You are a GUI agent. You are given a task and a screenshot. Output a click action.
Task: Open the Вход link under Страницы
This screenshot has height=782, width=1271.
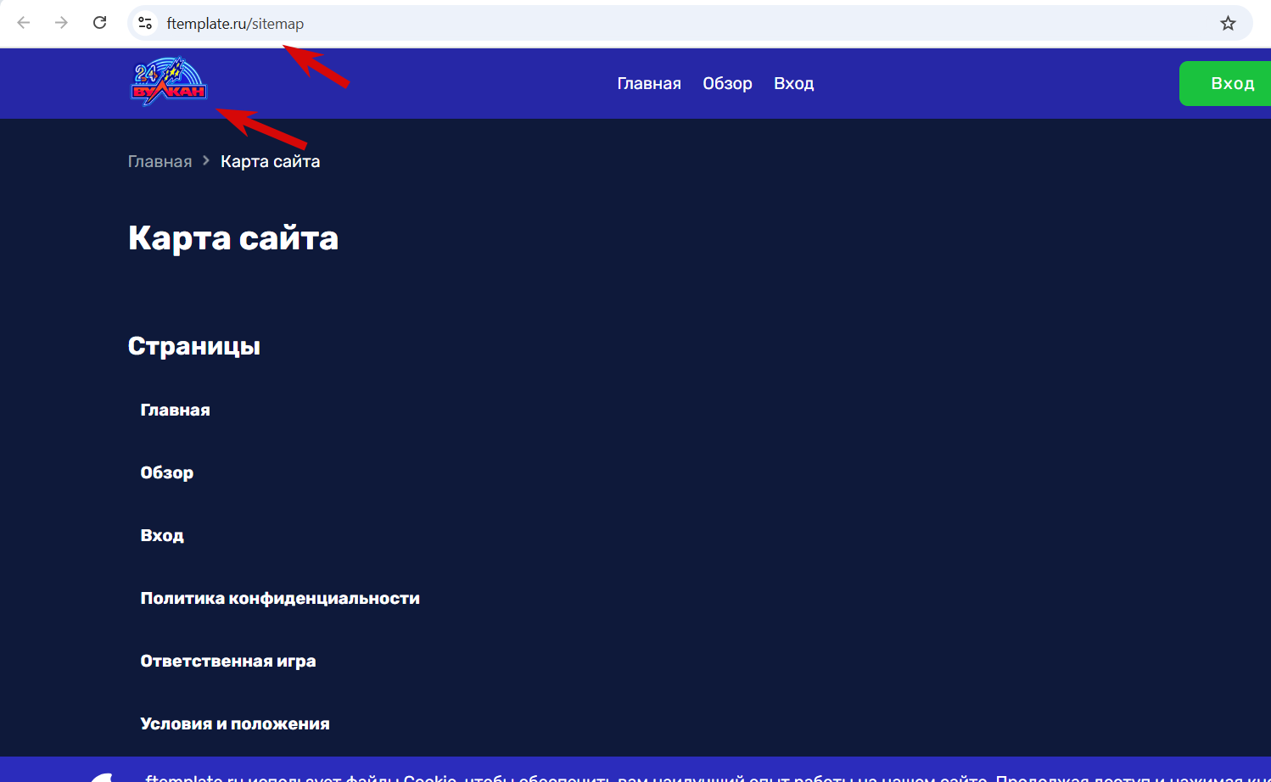162,535
